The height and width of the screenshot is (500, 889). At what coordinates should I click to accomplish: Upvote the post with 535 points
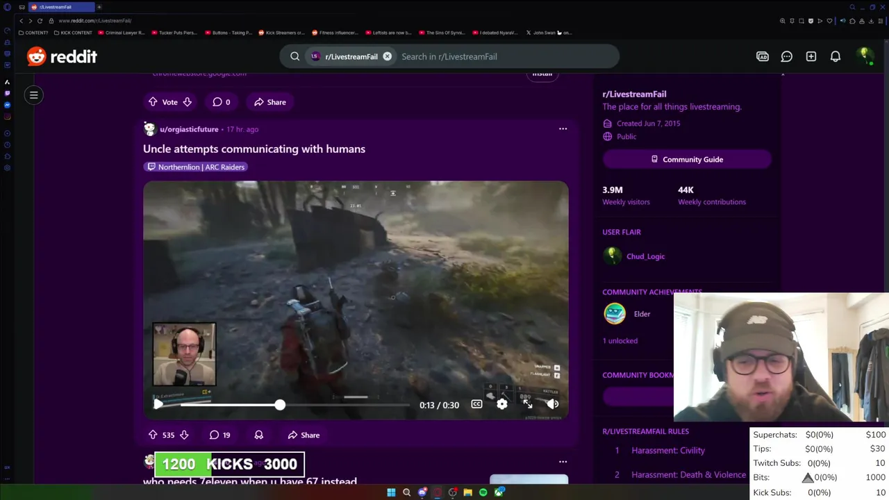click(x=153, y=435)
